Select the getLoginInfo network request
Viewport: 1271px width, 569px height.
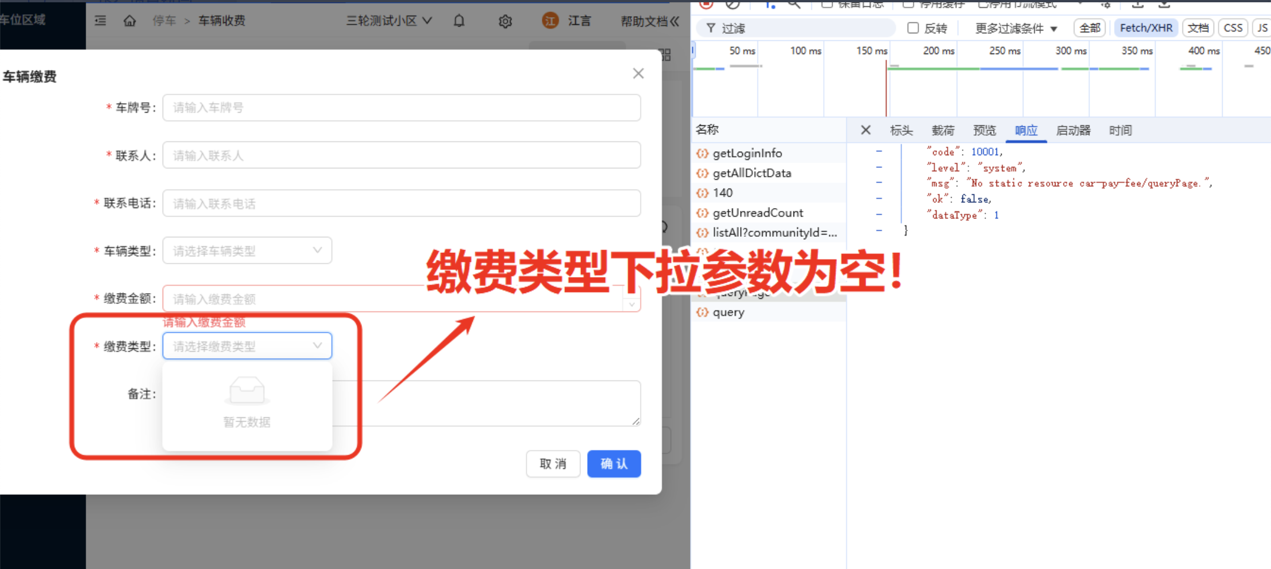[747, 153]
